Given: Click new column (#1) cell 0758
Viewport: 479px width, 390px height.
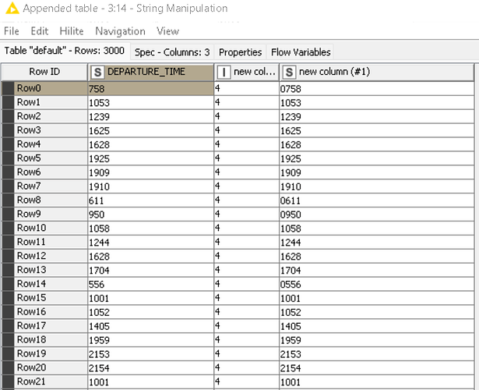Looking at the screenshot, I should (376, 88).
